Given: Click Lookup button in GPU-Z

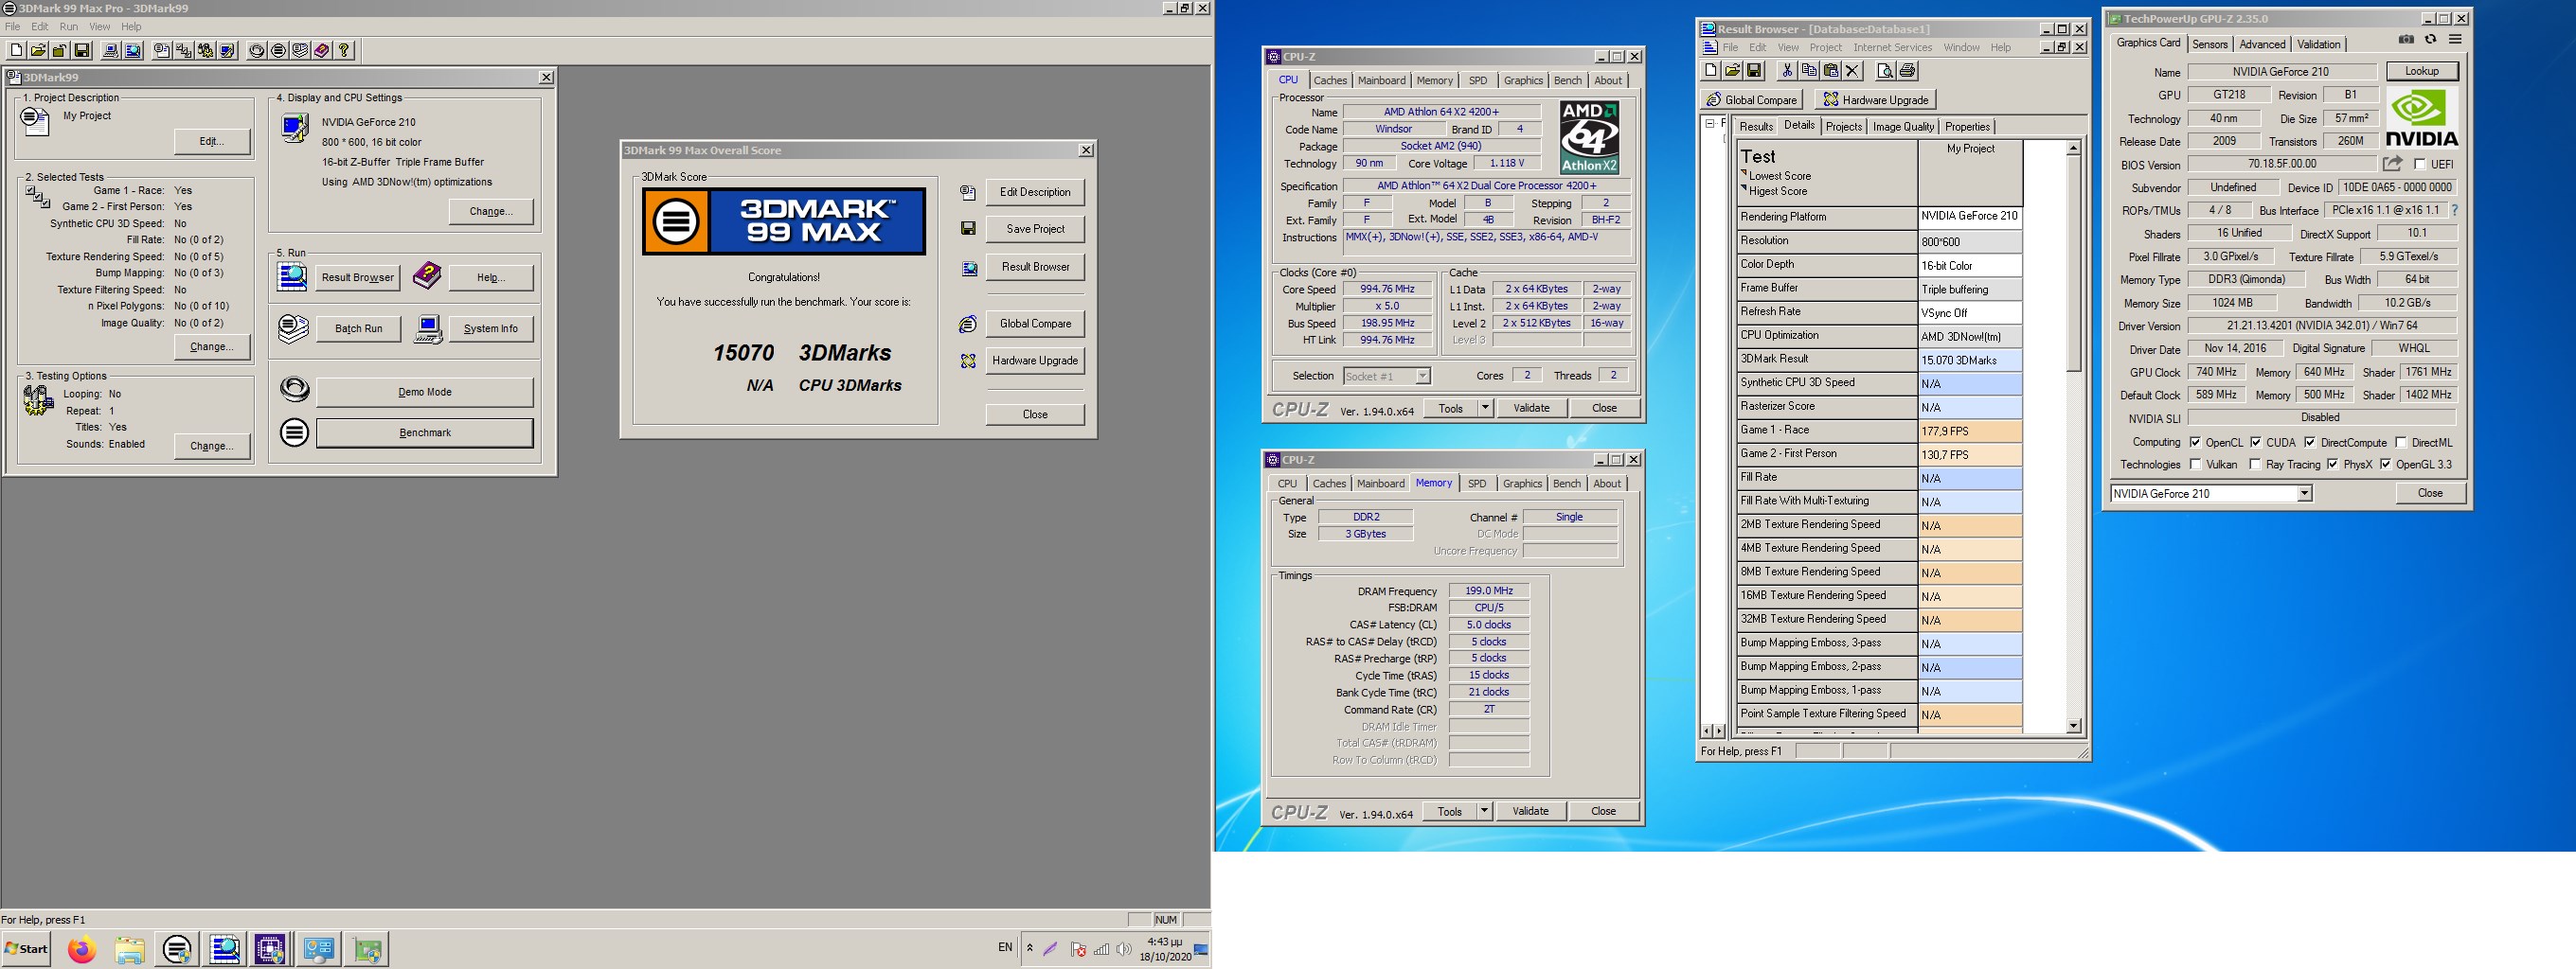Looking at the screenshot, I should (x=2421, y=71).
